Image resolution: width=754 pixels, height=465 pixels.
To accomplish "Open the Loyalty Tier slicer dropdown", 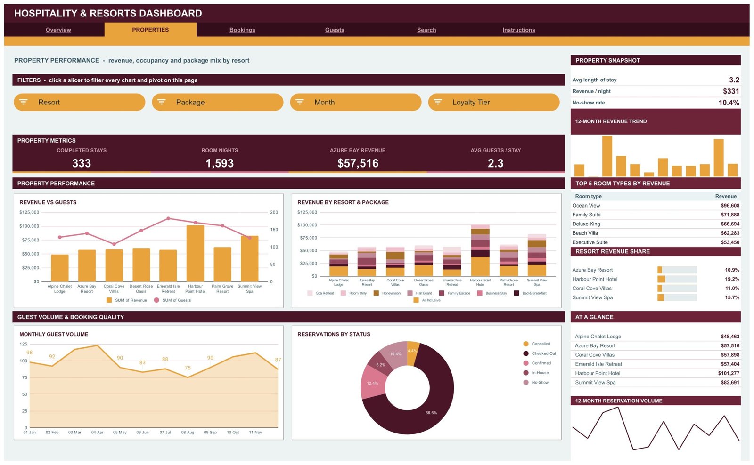I will (x=494, y=102).
